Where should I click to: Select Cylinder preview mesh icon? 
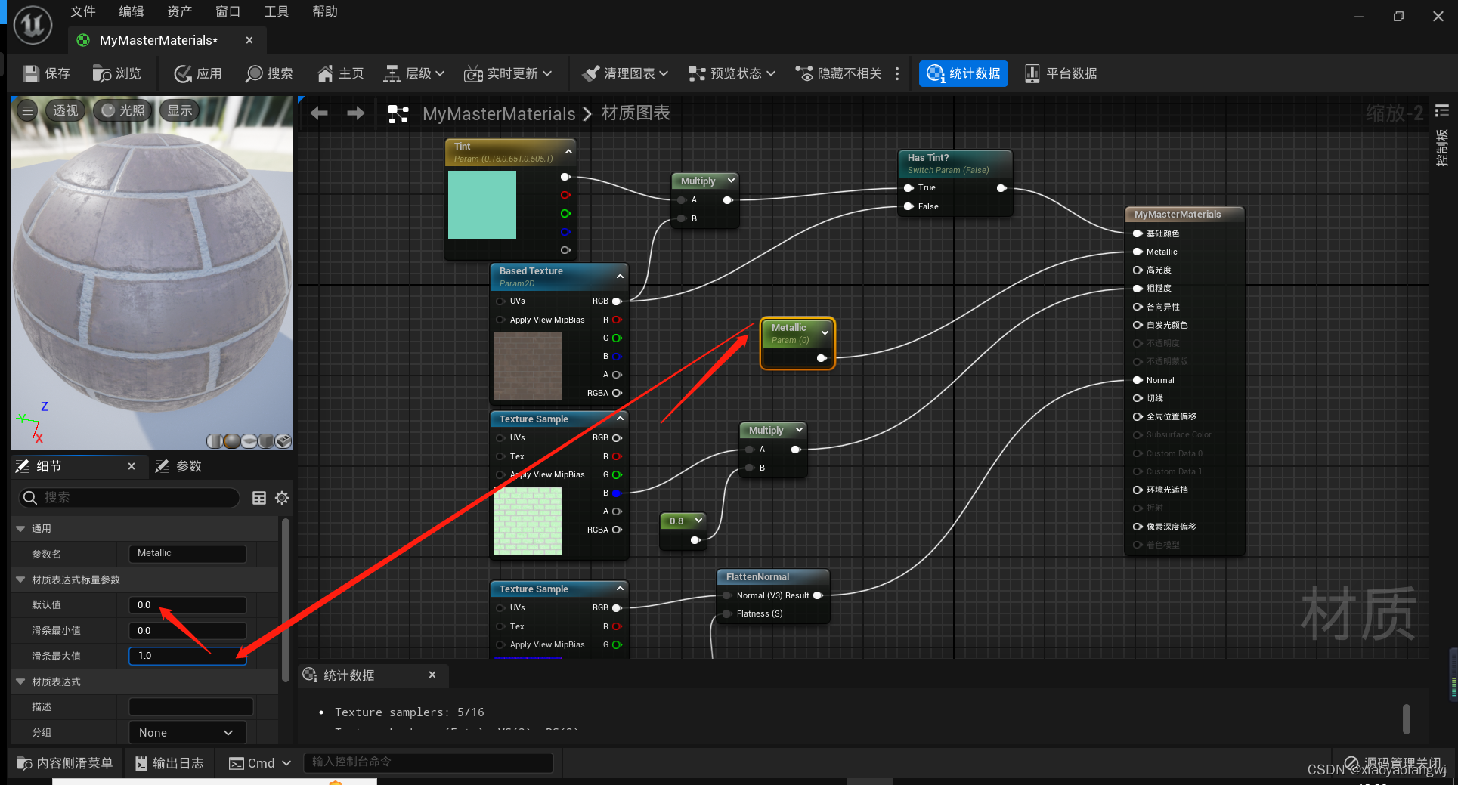[215, 440]
